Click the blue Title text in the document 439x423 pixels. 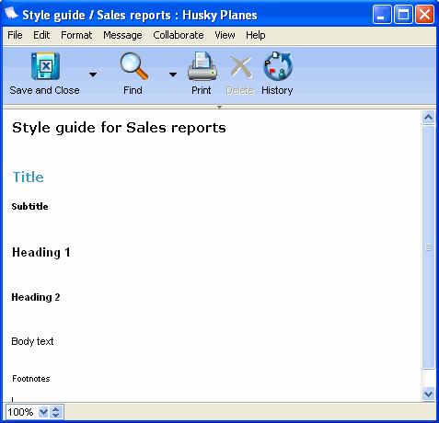coord(29,177)
